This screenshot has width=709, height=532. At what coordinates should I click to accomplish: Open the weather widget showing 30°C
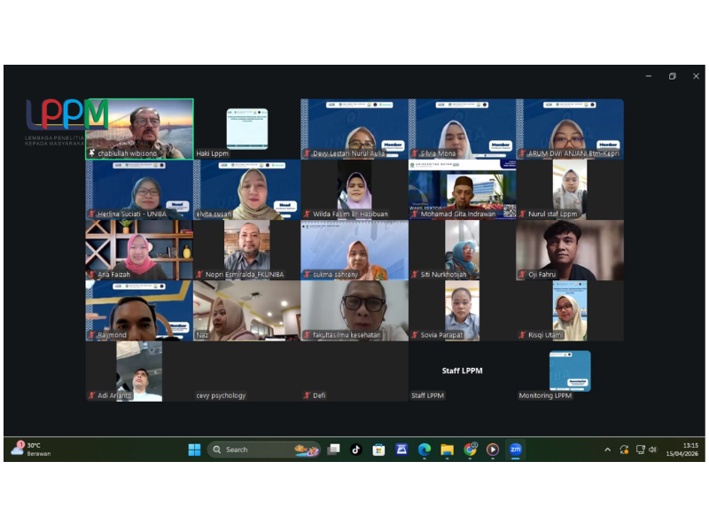click(31, 450)
